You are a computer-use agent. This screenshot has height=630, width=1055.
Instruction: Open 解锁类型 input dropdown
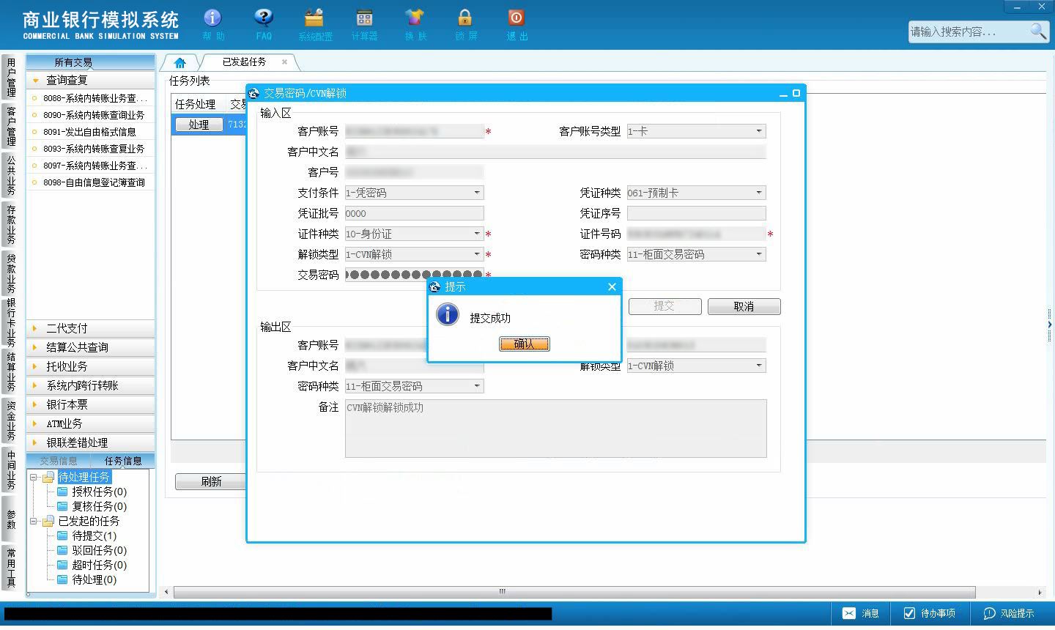477,254
